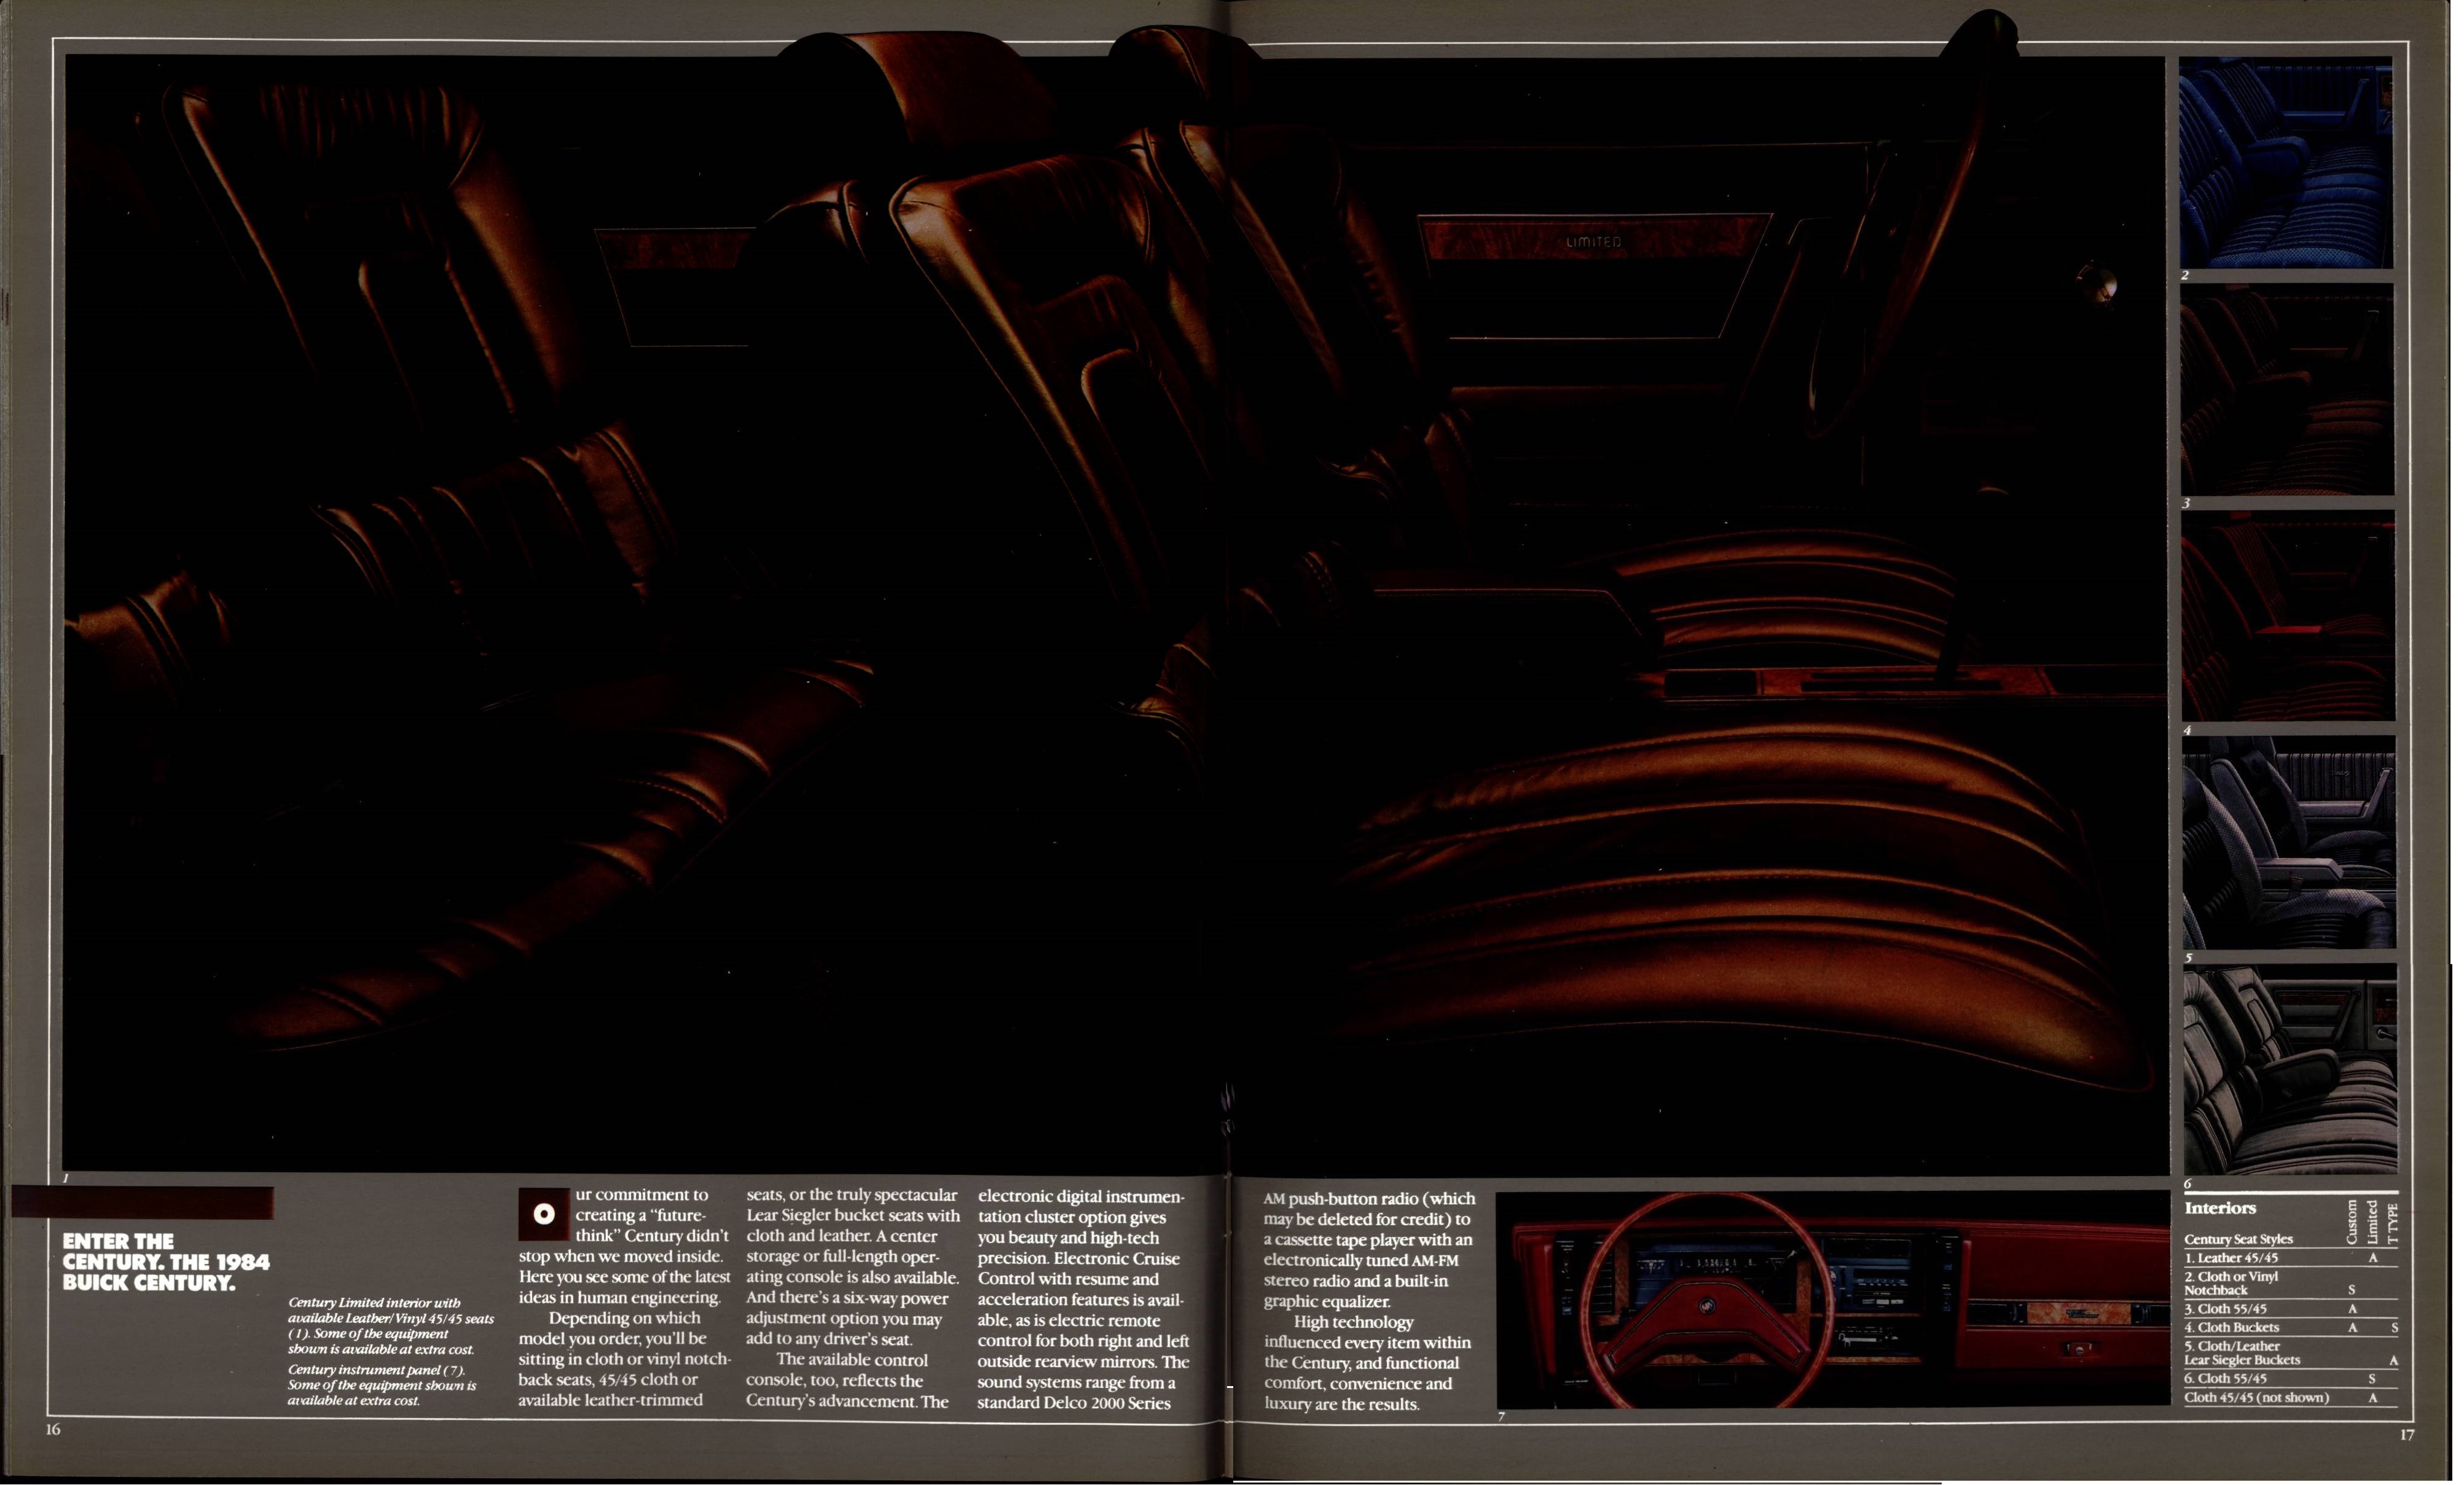2464x1485 pixels.
Task: Click the rotated 'T TYPE' column header
Action: click(2392, 1224)
